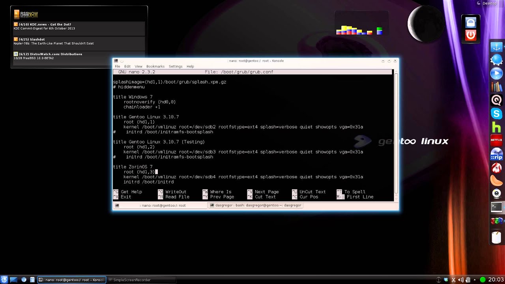Click the desktop pager icon in taskbar
The image size is (505, 284).
click(x=13, y=280)
